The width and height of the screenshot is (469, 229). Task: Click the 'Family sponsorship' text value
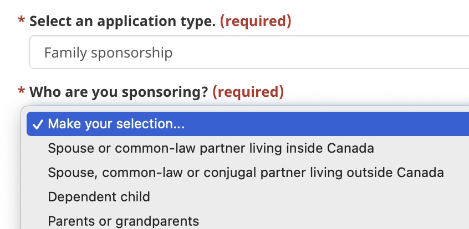point(108,53)
